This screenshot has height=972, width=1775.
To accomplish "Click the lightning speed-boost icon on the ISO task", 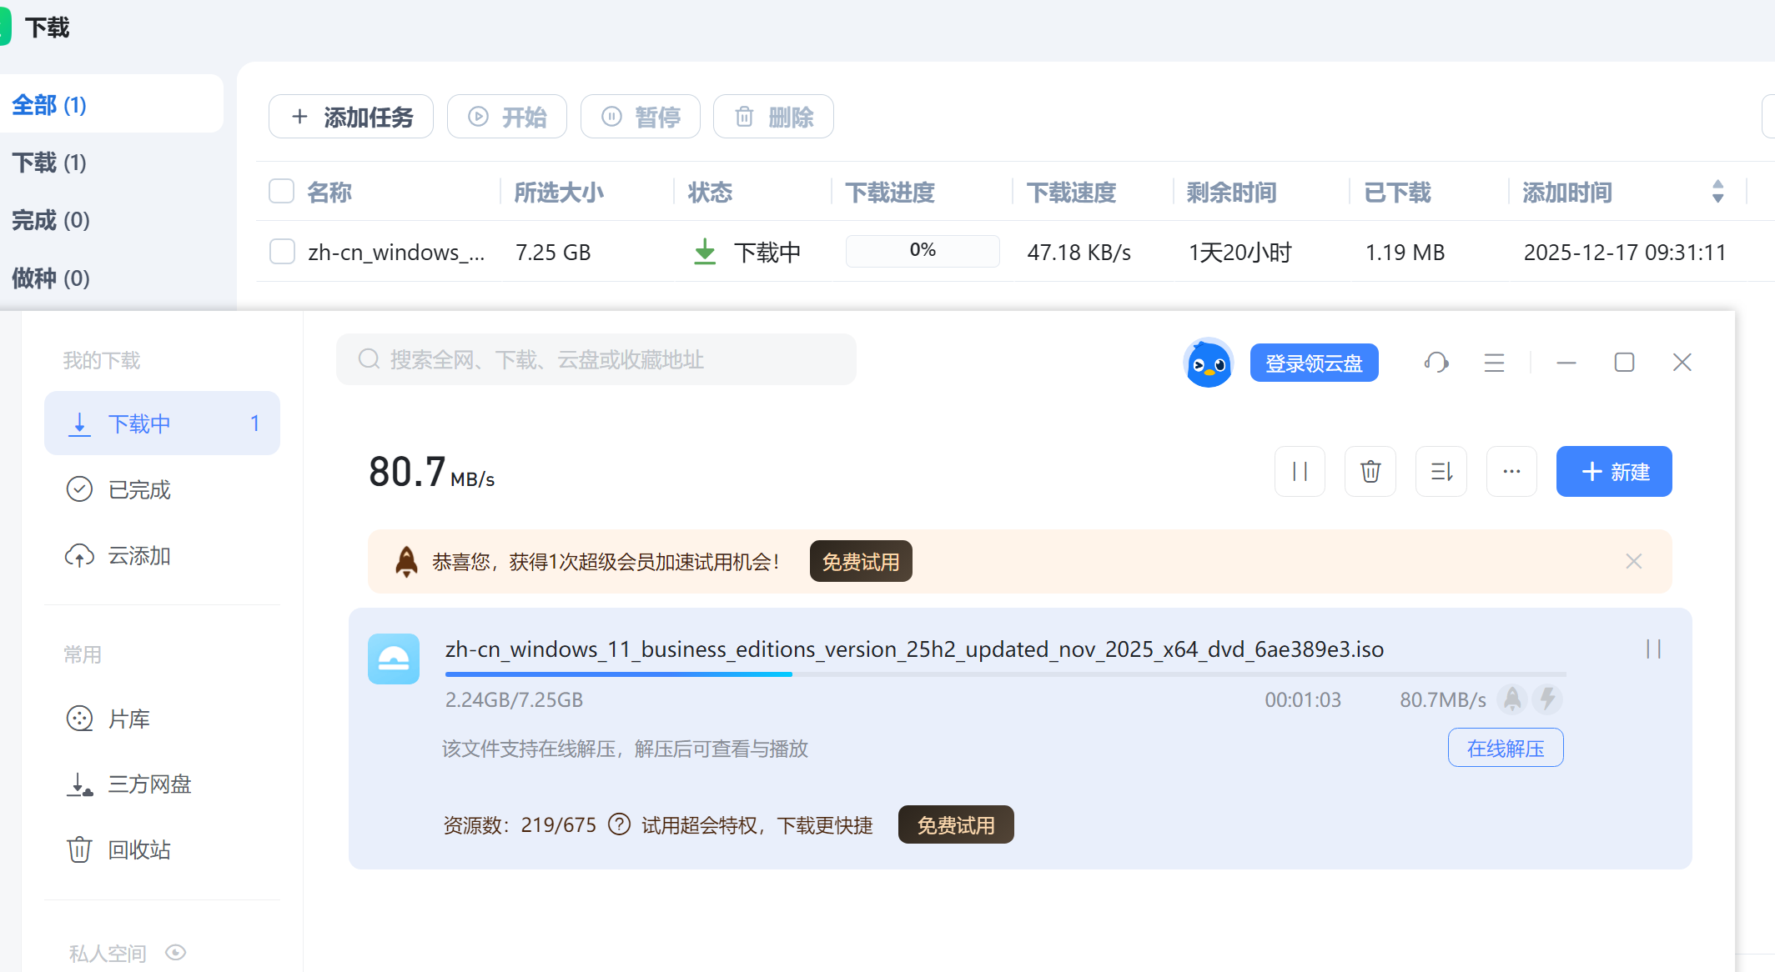I will 1549,699.
